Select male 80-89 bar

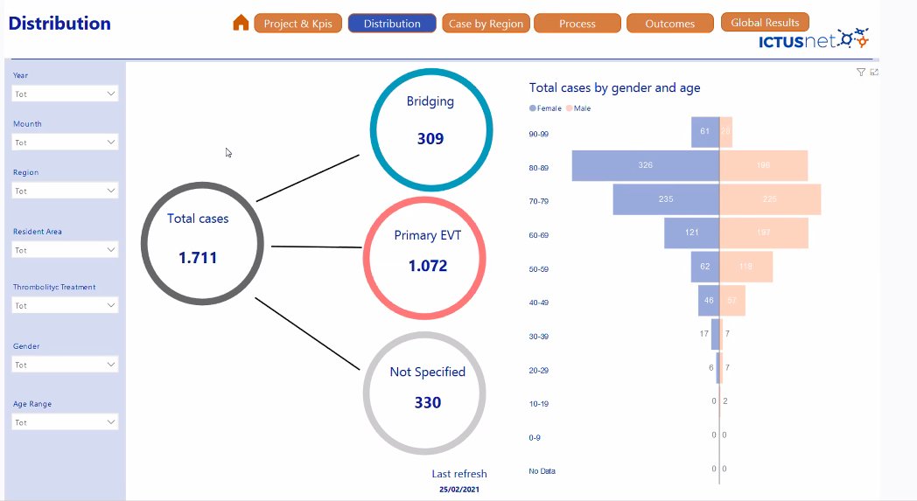[764, 165]
